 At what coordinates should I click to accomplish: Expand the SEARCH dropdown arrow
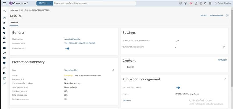coord(51,3)
